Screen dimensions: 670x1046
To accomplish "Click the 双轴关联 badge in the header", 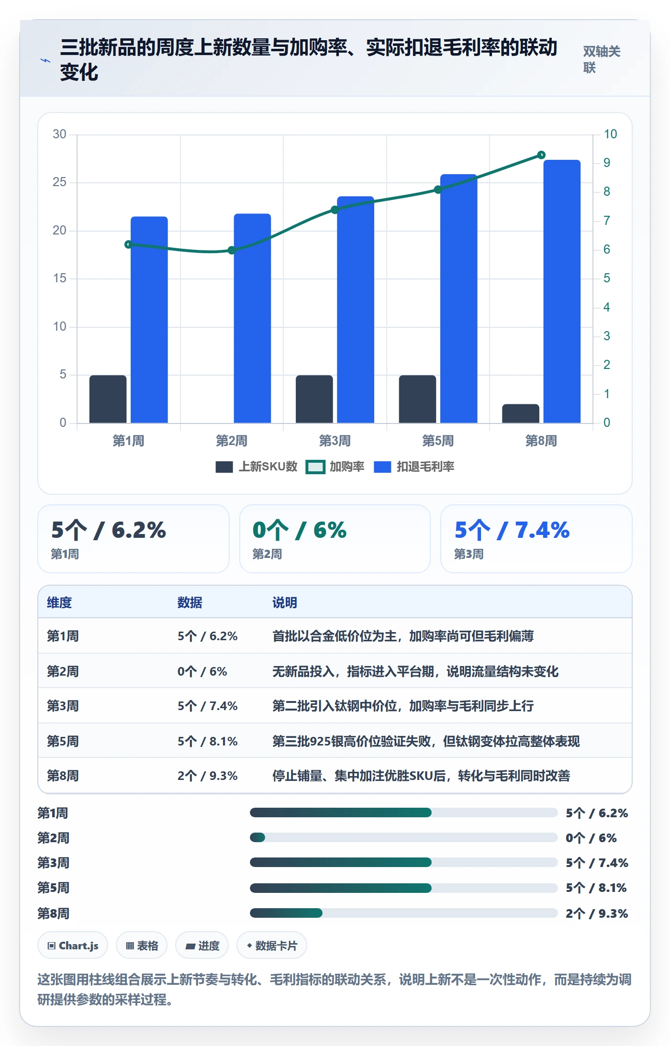I will pyautogui.click(x=602, y=59).
